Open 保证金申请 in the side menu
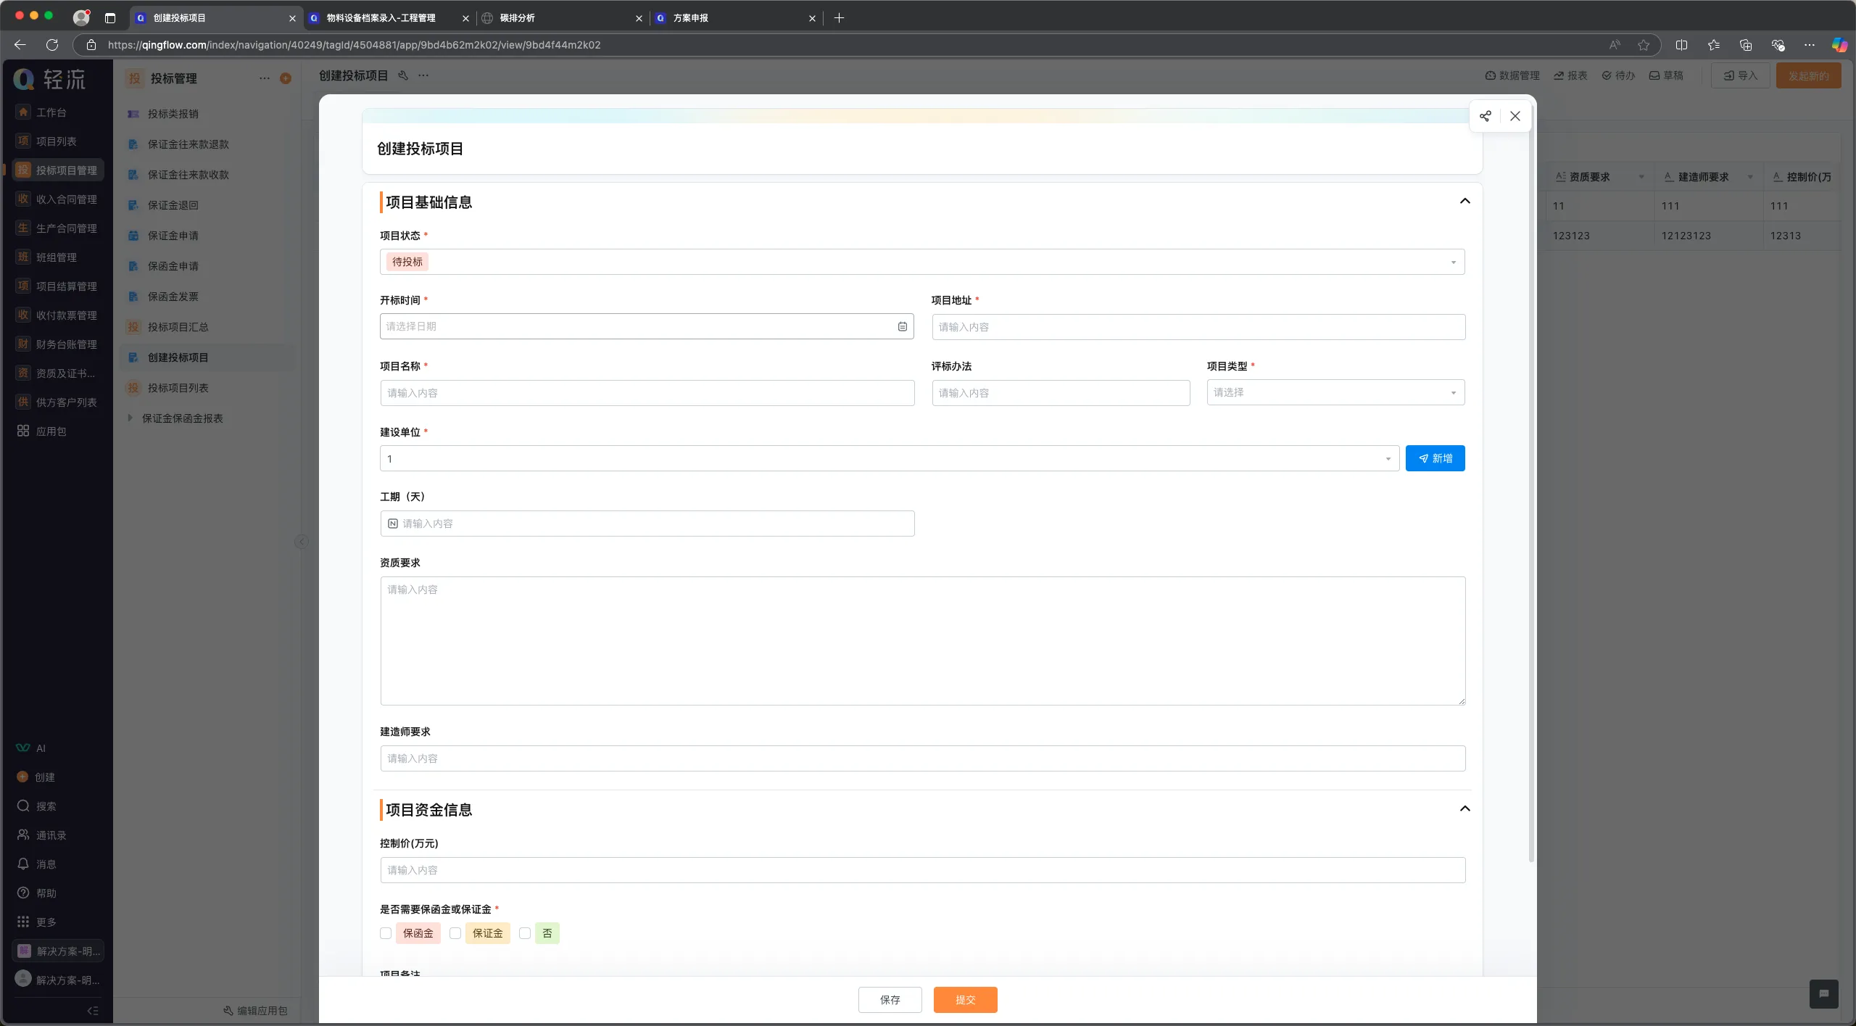Image resolution: width=1856 pixels, height=1026 pixels. (173, 236)
